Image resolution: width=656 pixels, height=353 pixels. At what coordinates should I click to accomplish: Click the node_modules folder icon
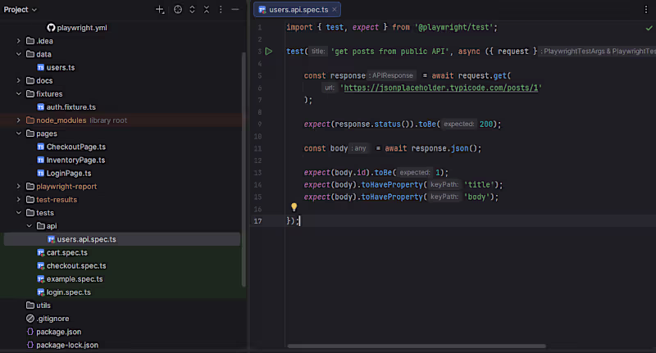[30, 120]
